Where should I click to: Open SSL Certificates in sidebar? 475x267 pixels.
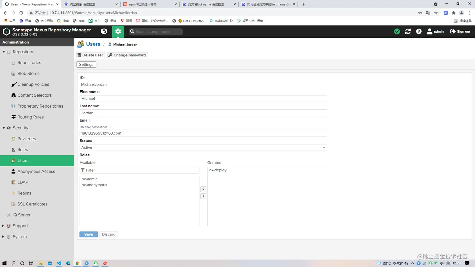pos(32,204)
